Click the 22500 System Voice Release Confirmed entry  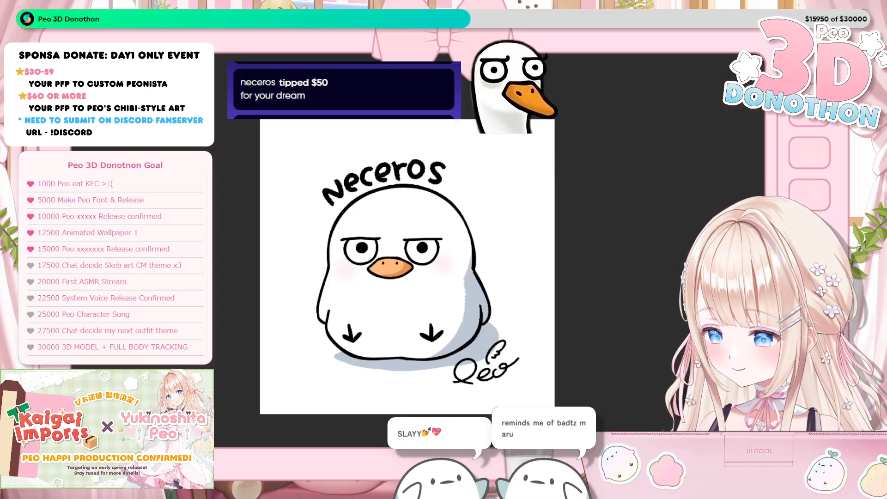[106, 298]
